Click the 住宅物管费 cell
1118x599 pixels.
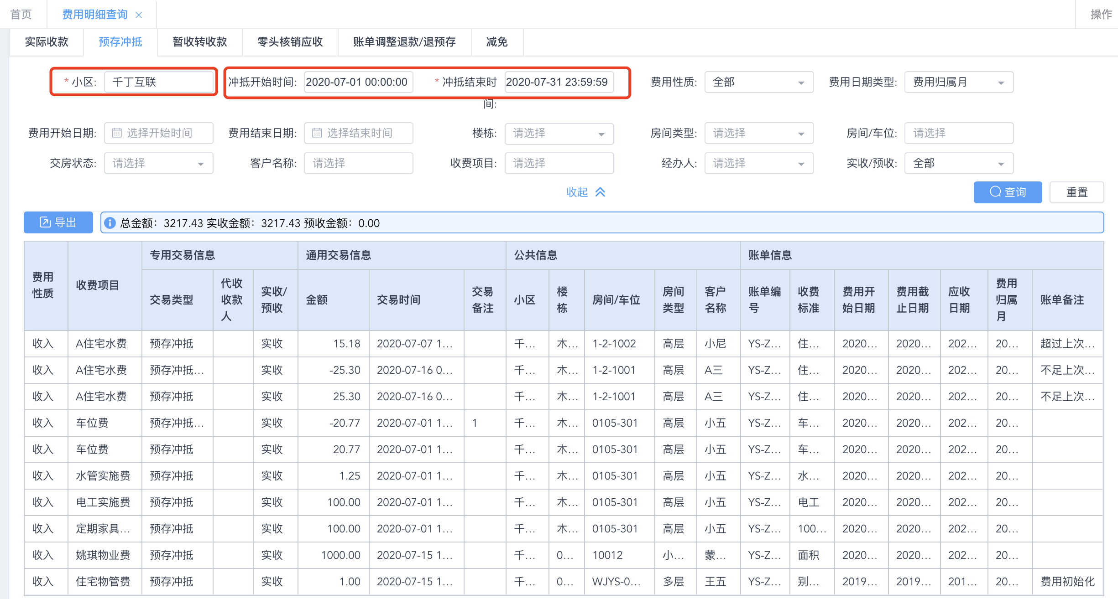[x=105, y=582]
